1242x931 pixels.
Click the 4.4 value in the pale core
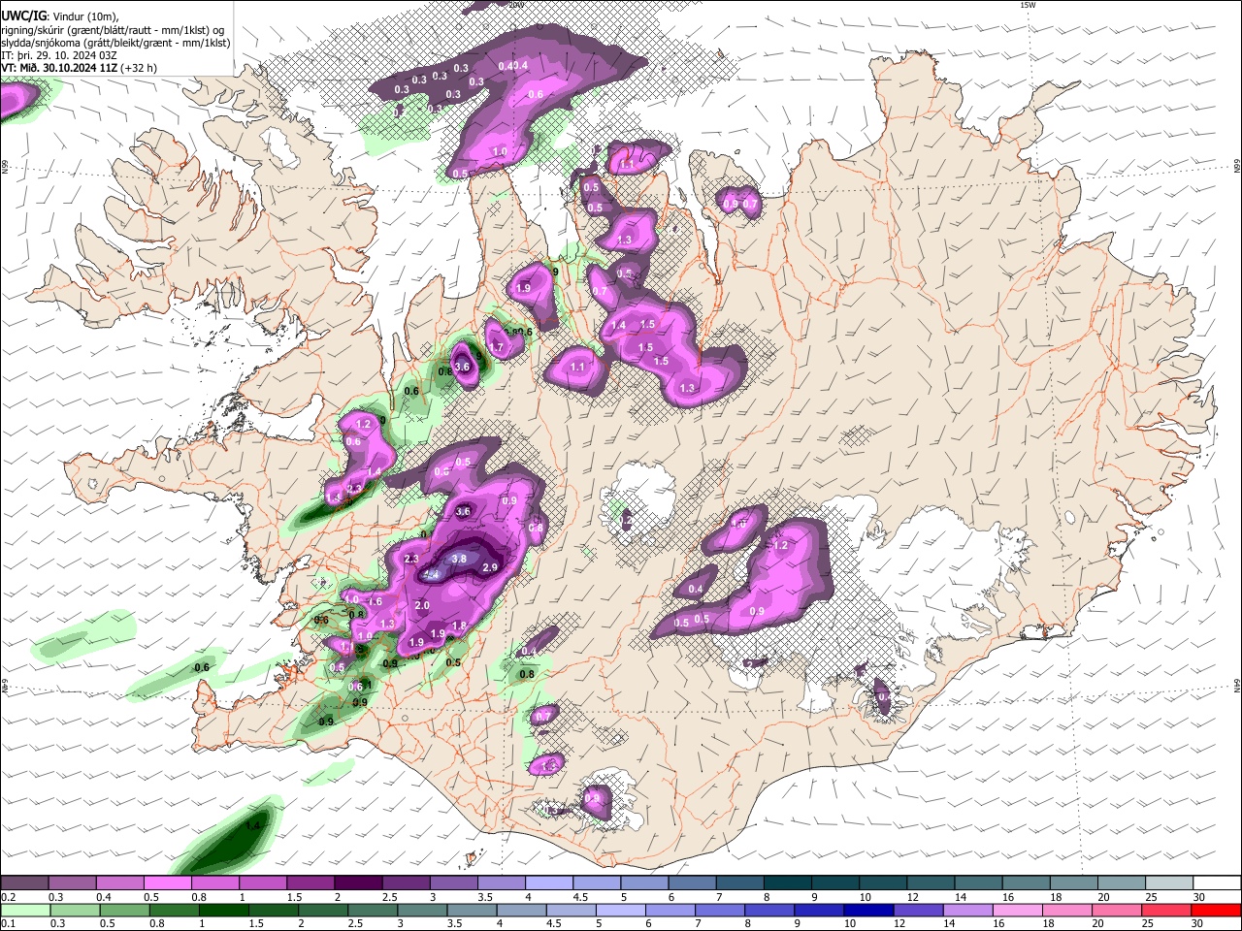(433, 575)
